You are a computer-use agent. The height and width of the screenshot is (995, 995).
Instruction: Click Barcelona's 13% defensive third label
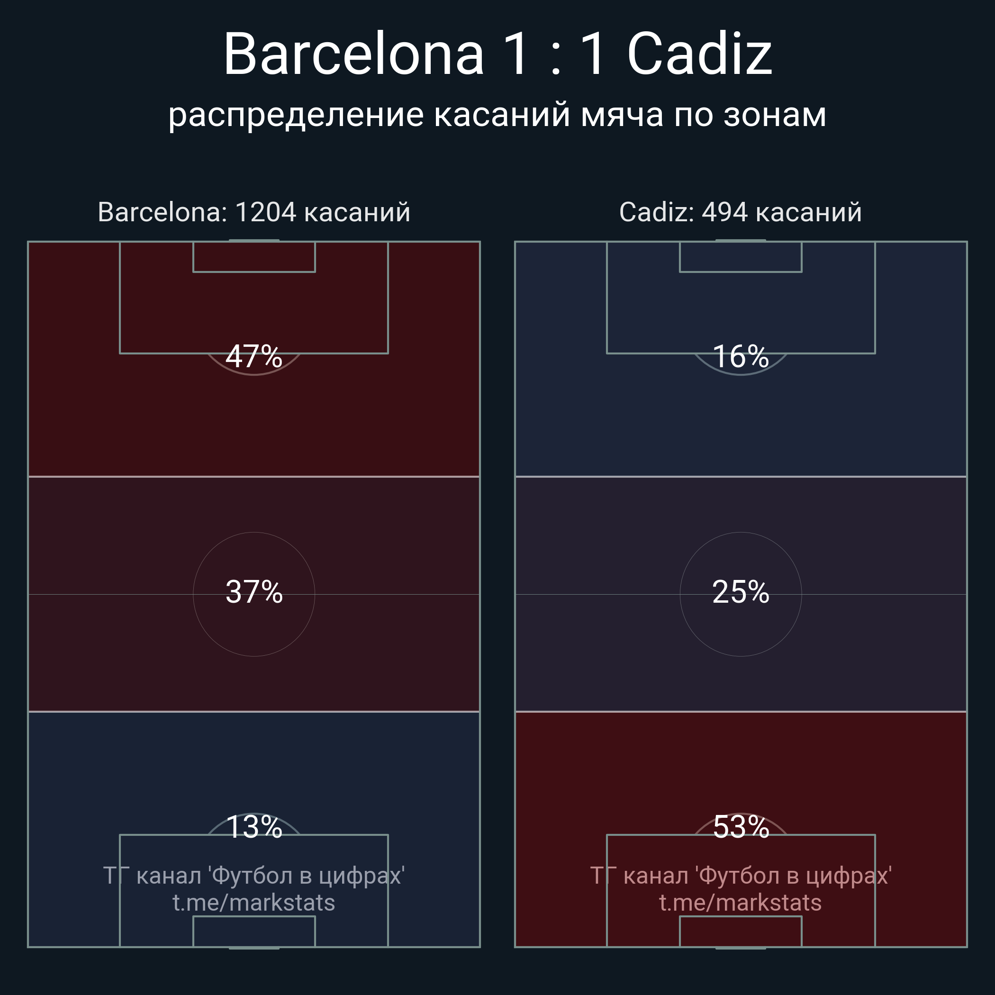[x=254, y=828]
